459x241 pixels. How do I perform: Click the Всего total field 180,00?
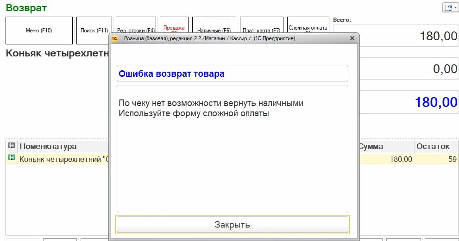409,36
